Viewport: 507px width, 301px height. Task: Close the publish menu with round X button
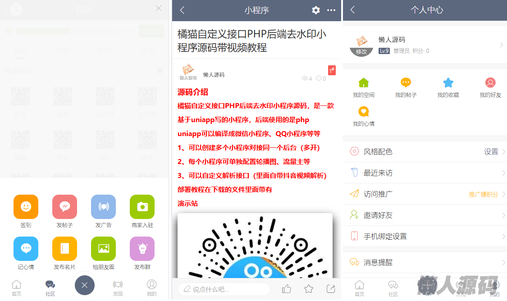(x=84, y=285)
